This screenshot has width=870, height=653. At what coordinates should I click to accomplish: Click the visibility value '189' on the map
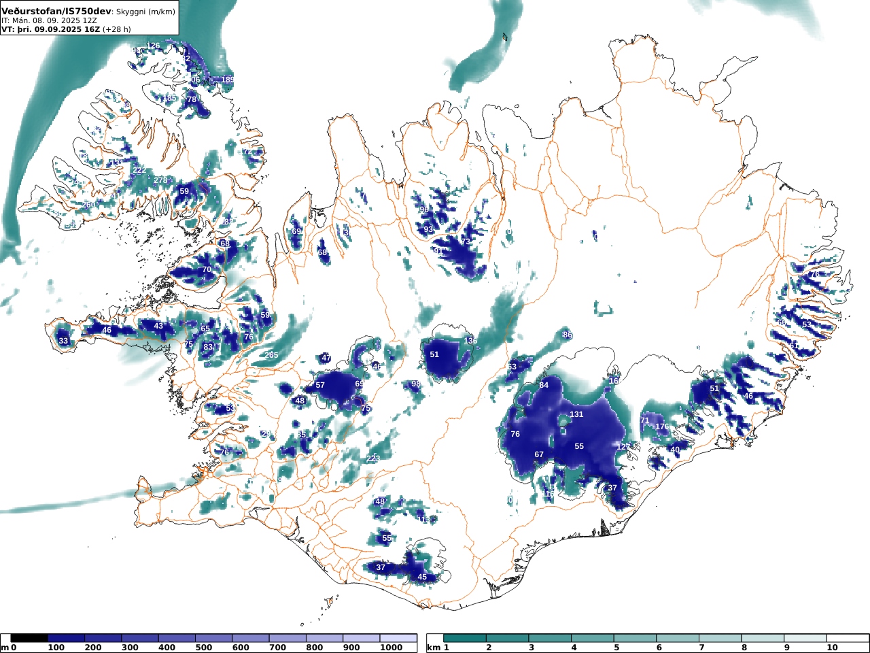pyautogui.click(x=228, y=80)
